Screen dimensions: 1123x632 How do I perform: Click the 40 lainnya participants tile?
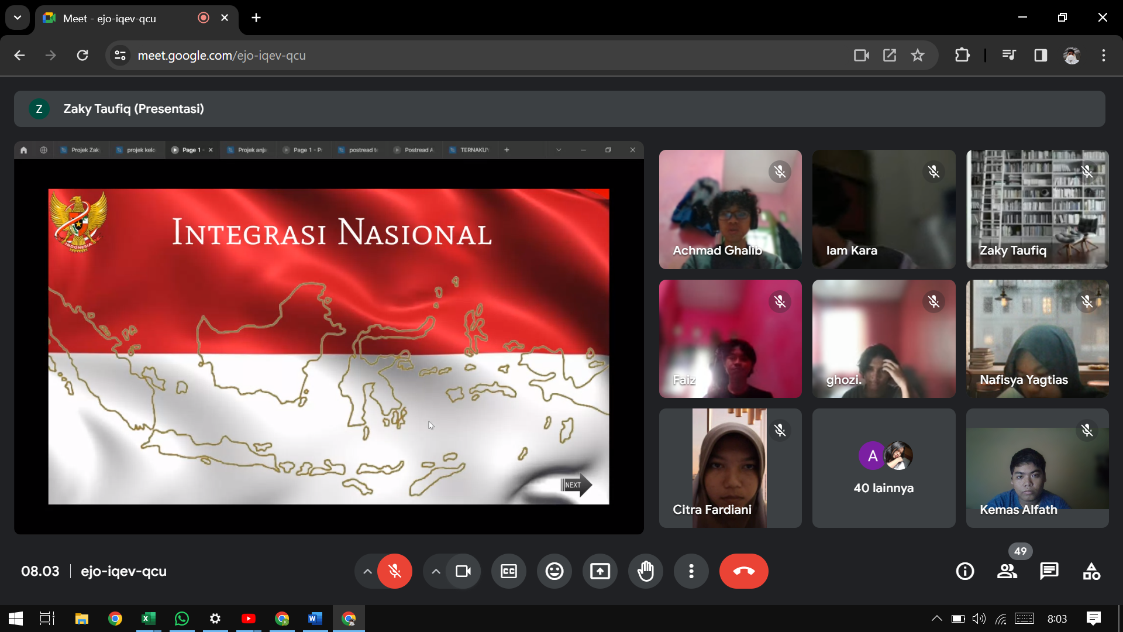point(883,468)
